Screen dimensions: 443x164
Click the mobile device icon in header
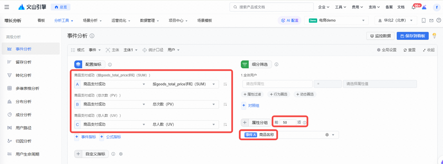coord(424,20)
